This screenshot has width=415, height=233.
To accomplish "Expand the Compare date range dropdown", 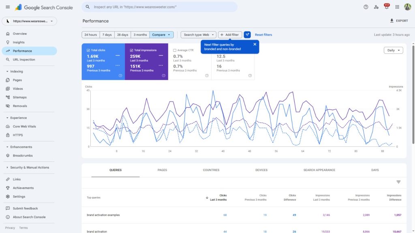I will [x=162, y=35].
